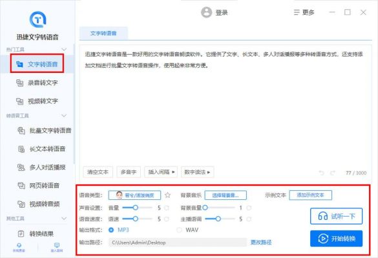Open the 录音转文字 sidebar tool
Screen dimensions: 378x258
coord(37,83)
